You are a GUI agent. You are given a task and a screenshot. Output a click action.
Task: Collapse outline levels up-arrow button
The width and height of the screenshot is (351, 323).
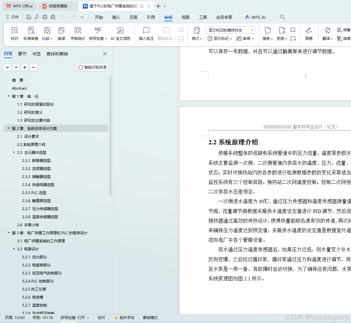click(16, 67)
